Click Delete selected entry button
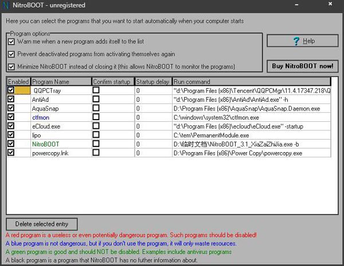Image resolution: width=344 pixels, height=266 pixels. click(x=42, y=224)
